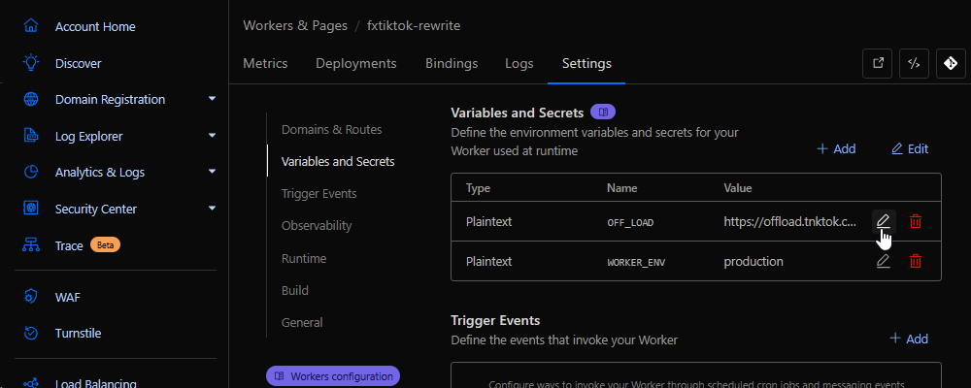Click Workers & Pages breadcrumb
The image size is (971, 388).
[295, 26]
